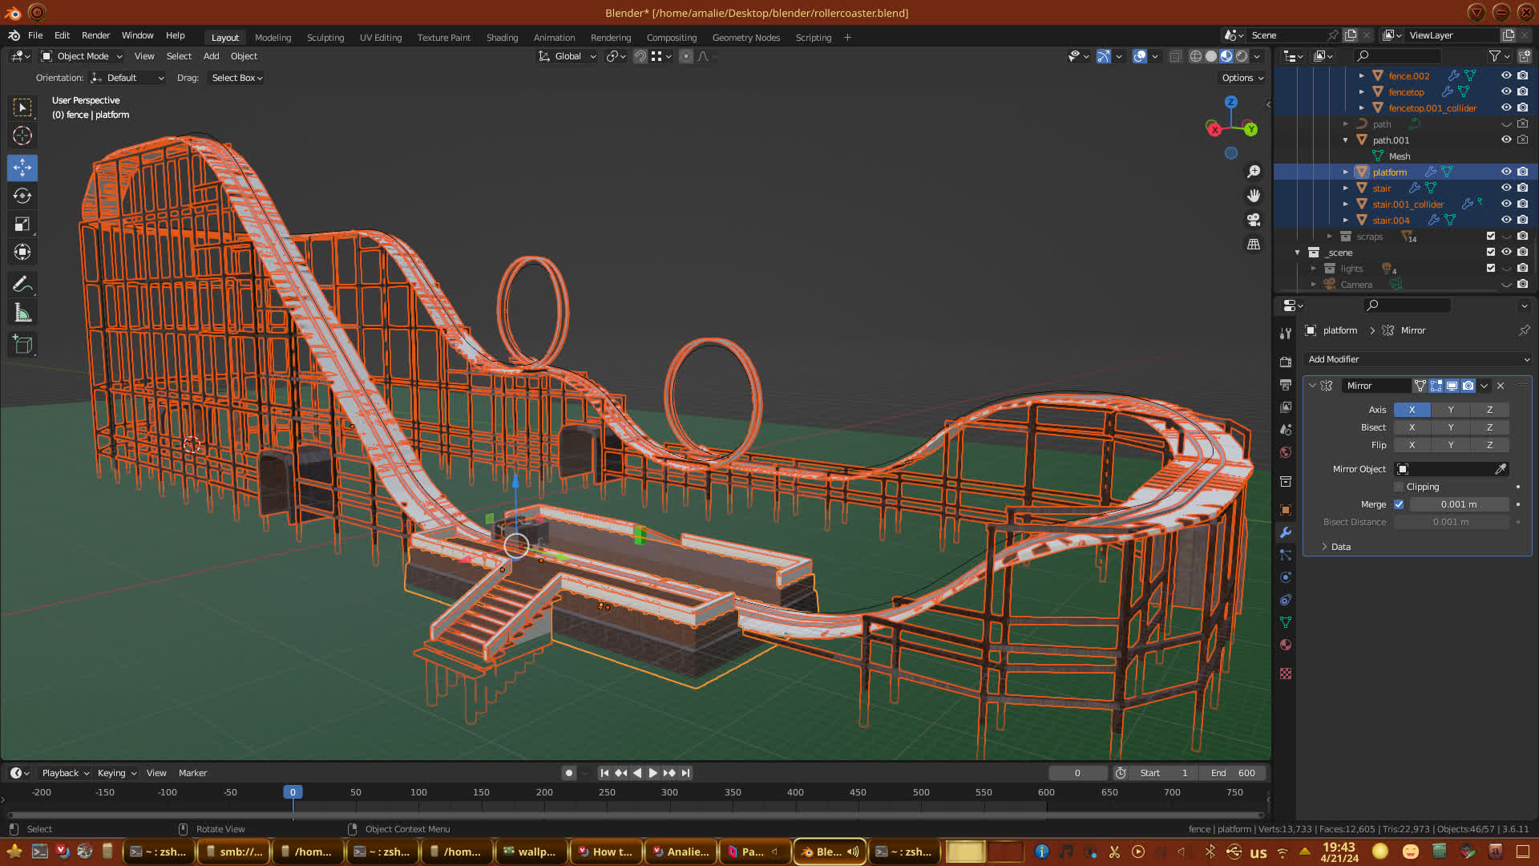Select the Scale tool
Image resolution: width=1539 pixels, height=866 pixels.
(x=22, y=225)
